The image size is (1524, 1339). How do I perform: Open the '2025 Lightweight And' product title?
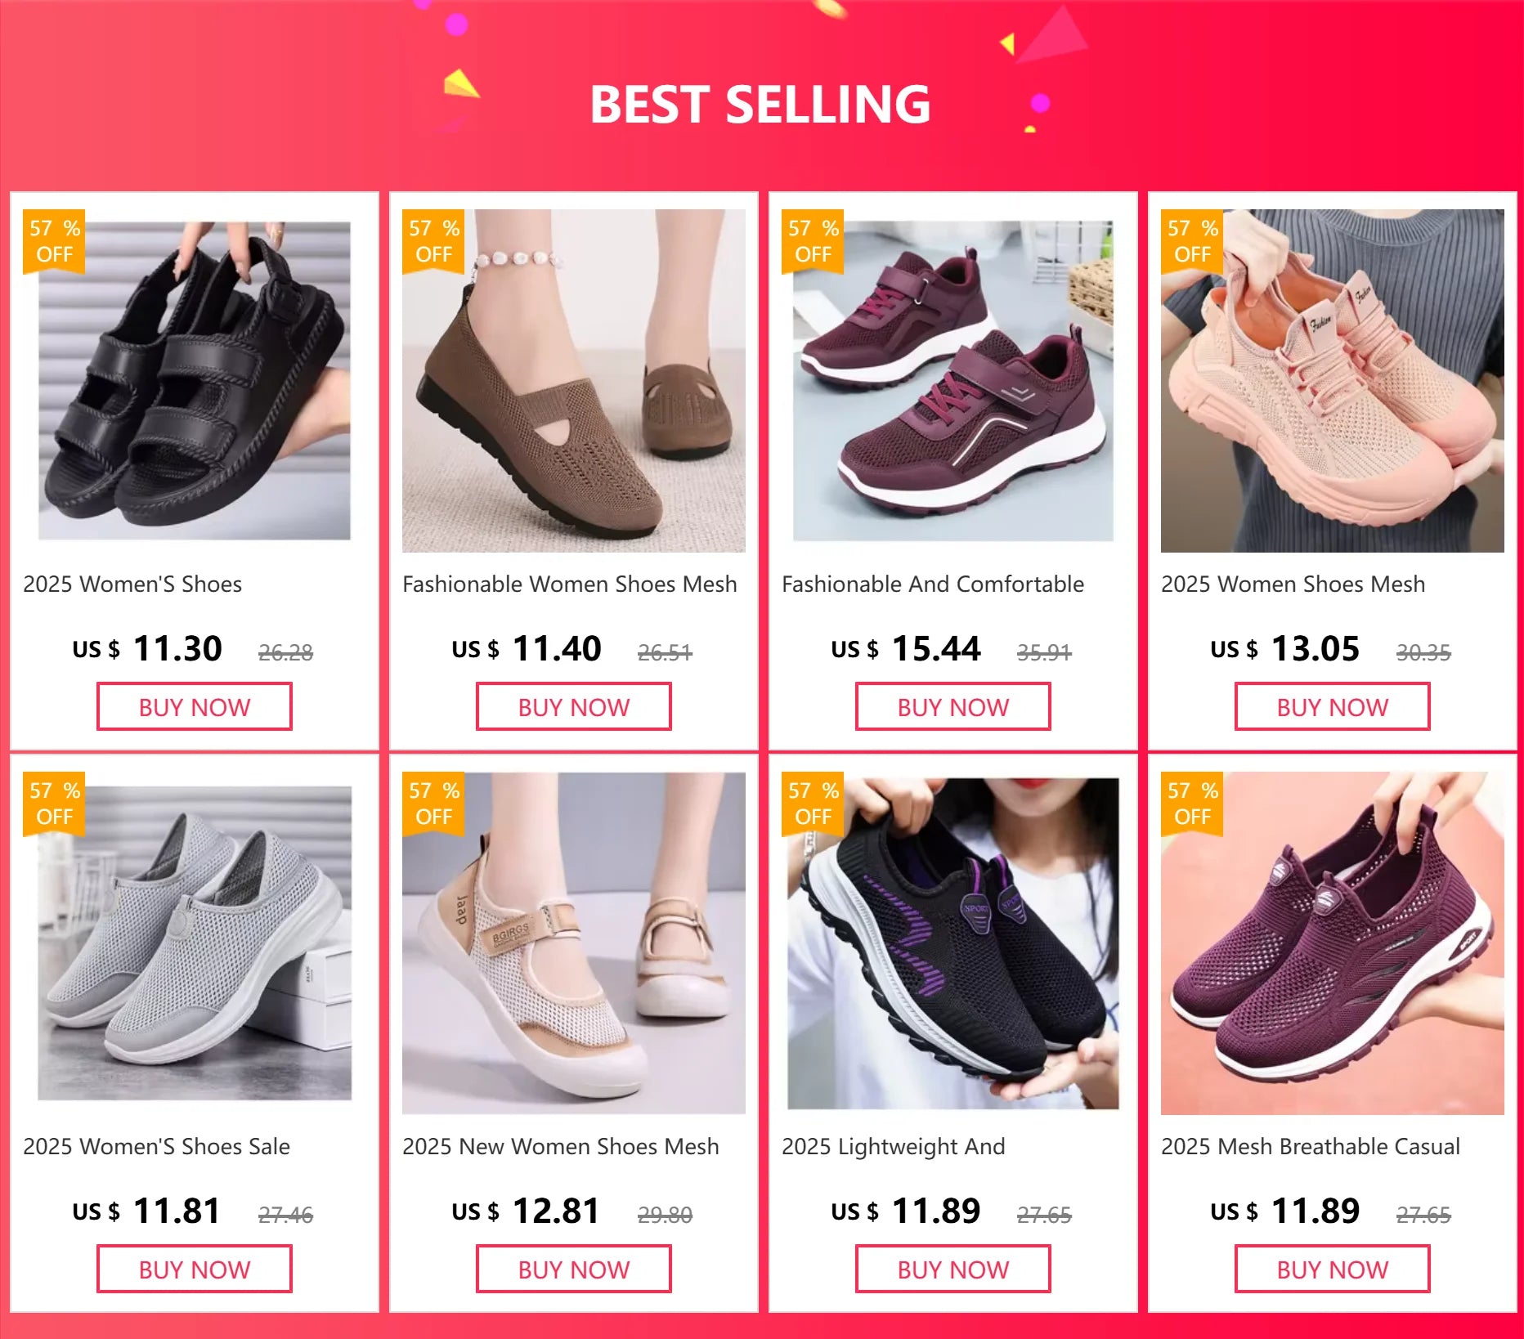[x=894, y=1147]
